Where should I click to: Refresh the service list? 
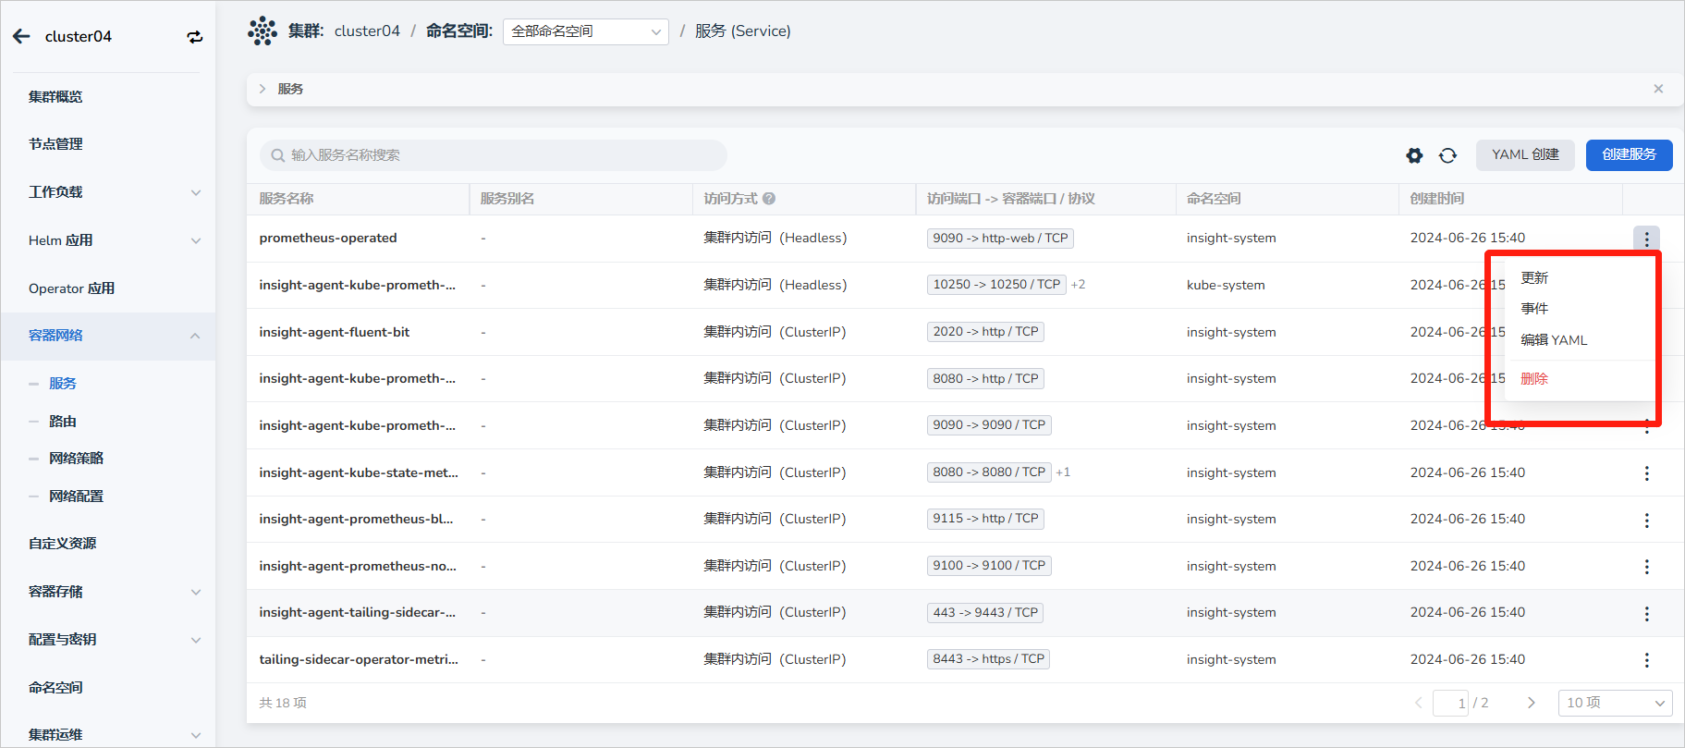coord(1447,155)
